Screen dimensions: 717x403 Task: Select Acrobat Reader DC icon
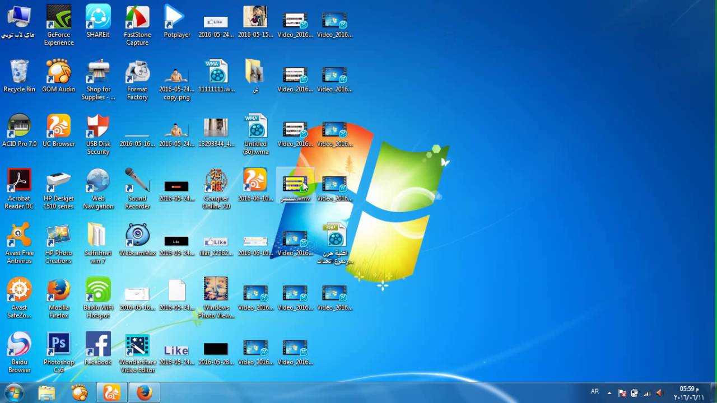pyautogui.click(x=19, y=189)
